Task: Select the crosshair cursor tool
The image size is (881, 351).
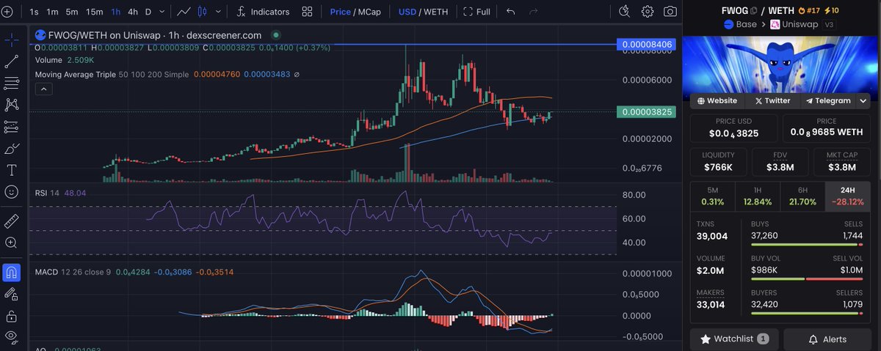Action: pyautogui.click(x=11, y=40)
